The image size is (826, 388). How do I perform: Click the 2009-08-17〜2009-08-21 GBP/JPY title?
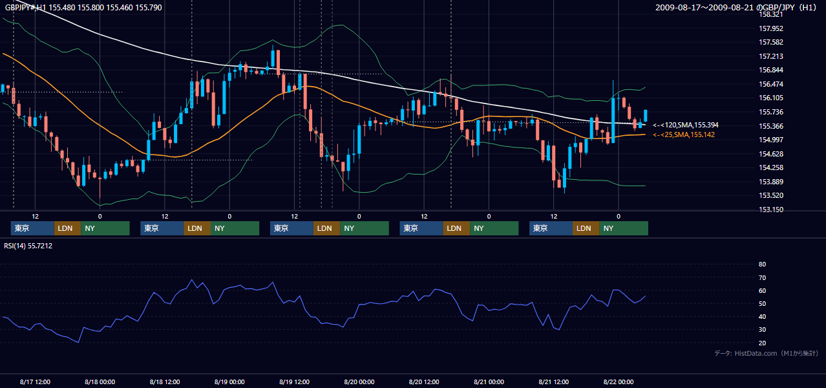pyautogui.click(x=737, y=8)
